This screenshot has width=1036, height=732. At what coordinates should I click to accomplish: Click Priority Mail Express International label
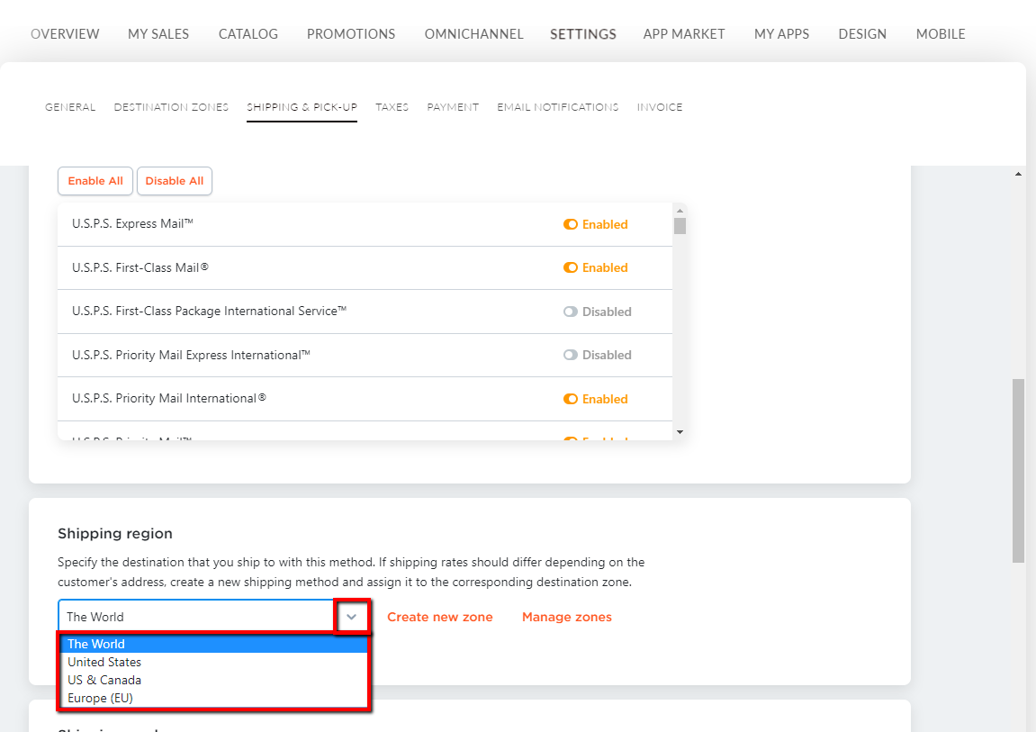pyautogui.click(x=191, y=356)
